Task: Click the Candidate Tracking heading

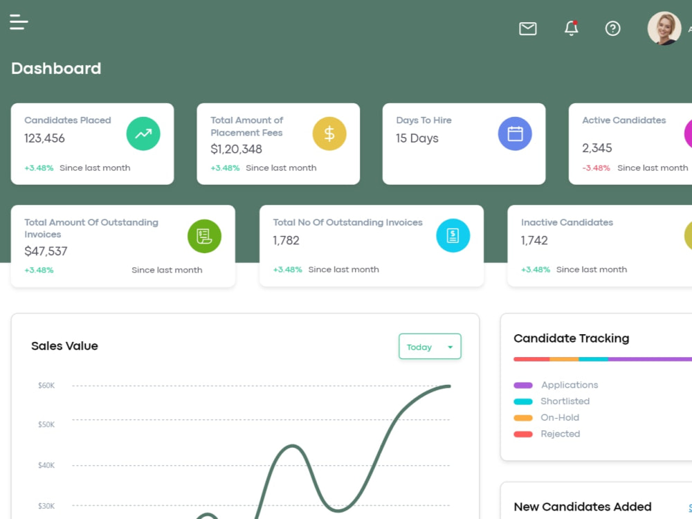Action: click(x=571, y=338)
